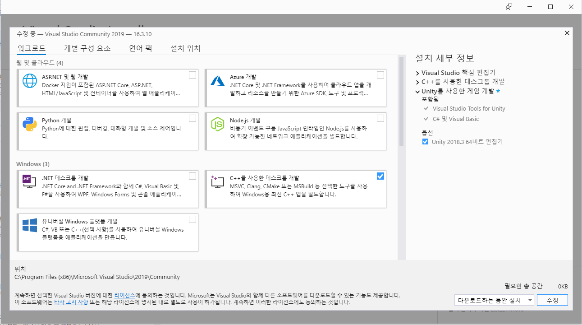Select the C# 및 Visual Basic item

[456, 119]
